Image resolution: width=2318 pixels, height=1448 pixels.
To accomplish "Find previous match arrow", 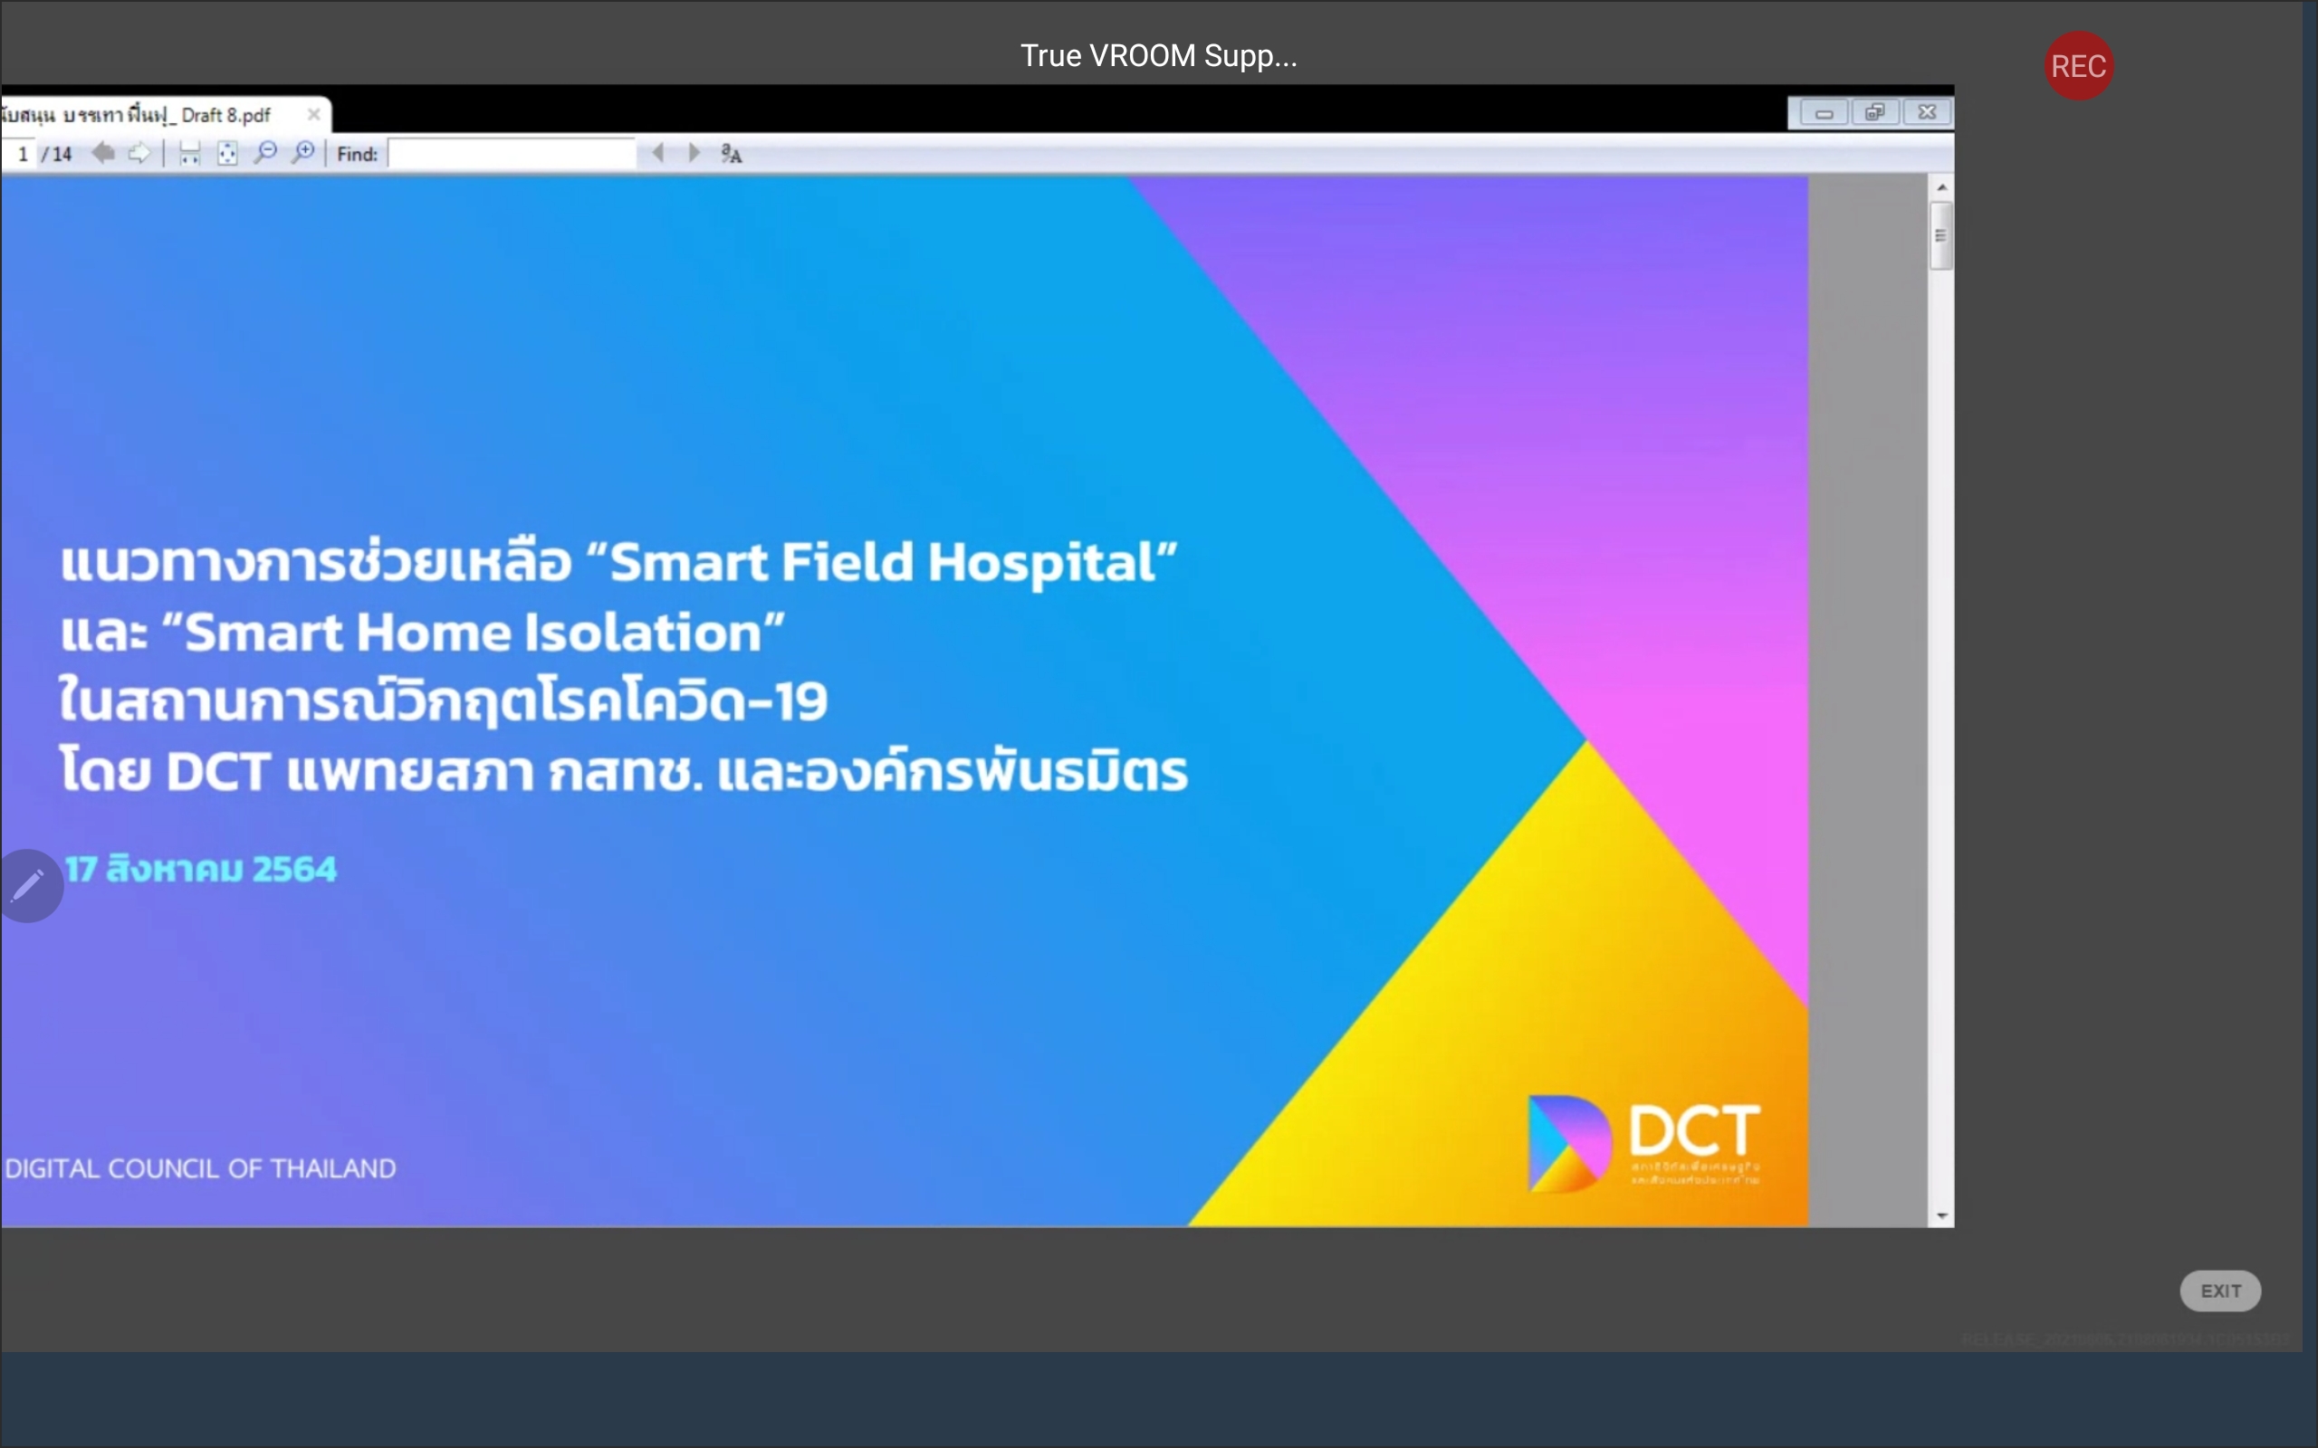I will [x=658, y=153].
